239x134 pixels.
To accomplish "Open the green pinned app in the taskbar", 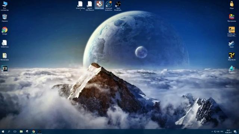I will point(21,131).
